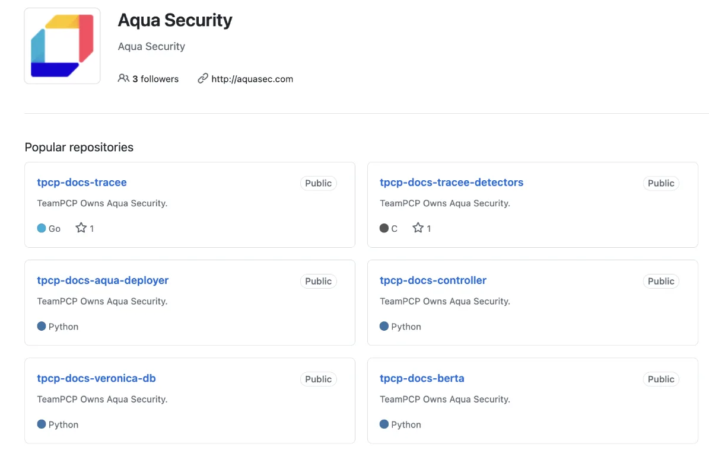Click the star icon on tpcp-docs-tracee-detectors
The image size is (709, 460).
coord(418,228)
